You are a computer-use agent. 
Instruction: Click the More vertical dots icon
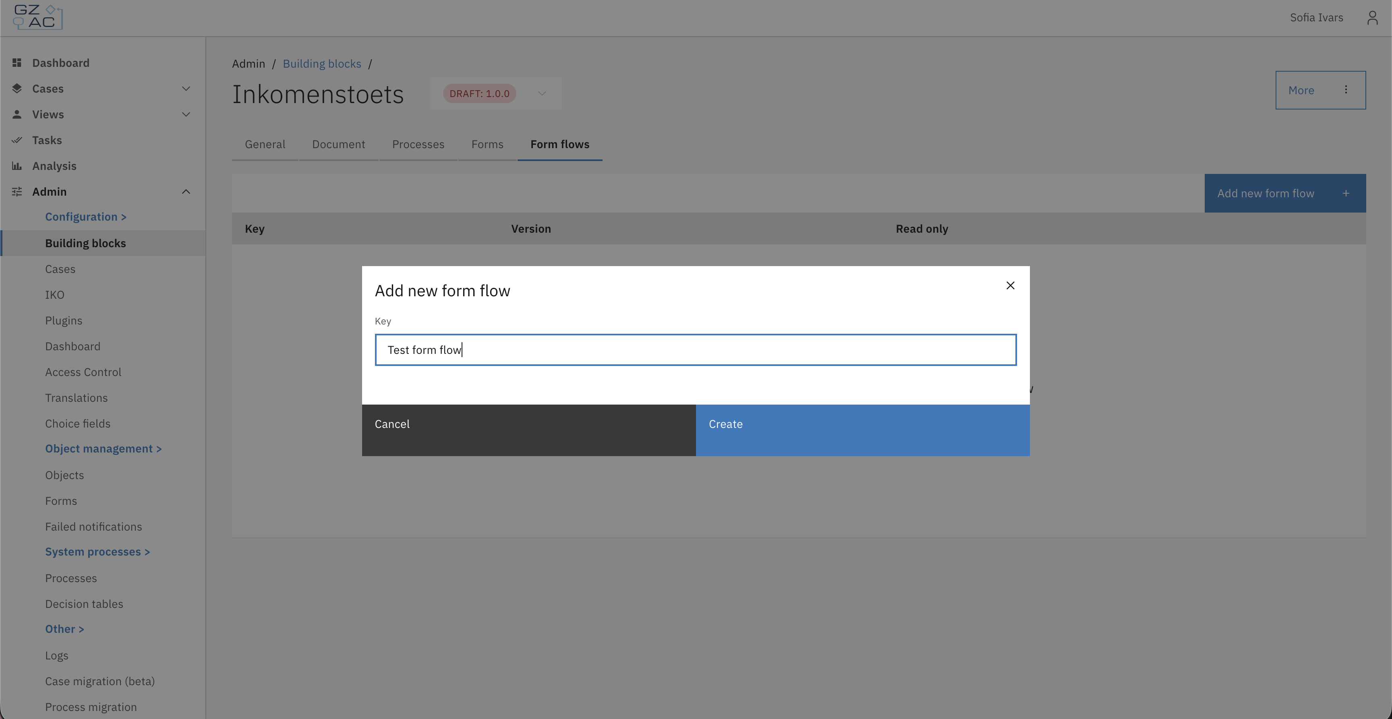click(x=1346, y=90)
